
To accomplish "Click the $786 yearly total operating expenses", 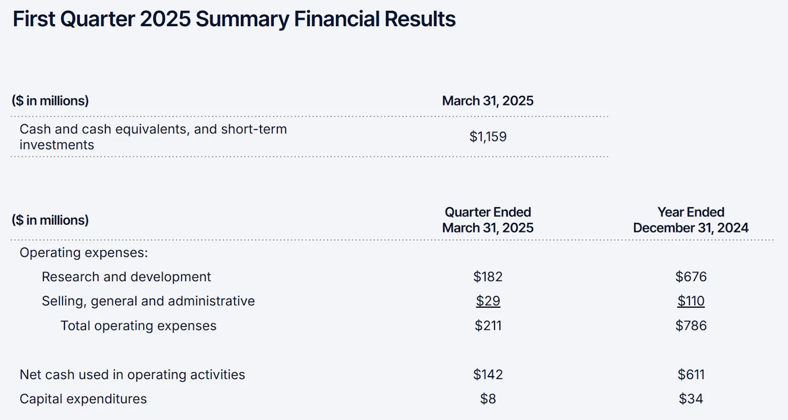I will 691,325.
